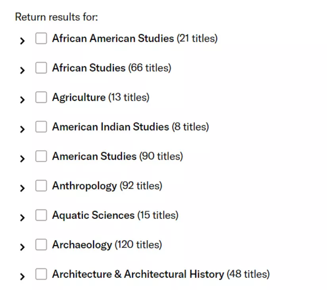
Task: Expand Architecture & Architectural History subcategories
Action: coord(23,276)
